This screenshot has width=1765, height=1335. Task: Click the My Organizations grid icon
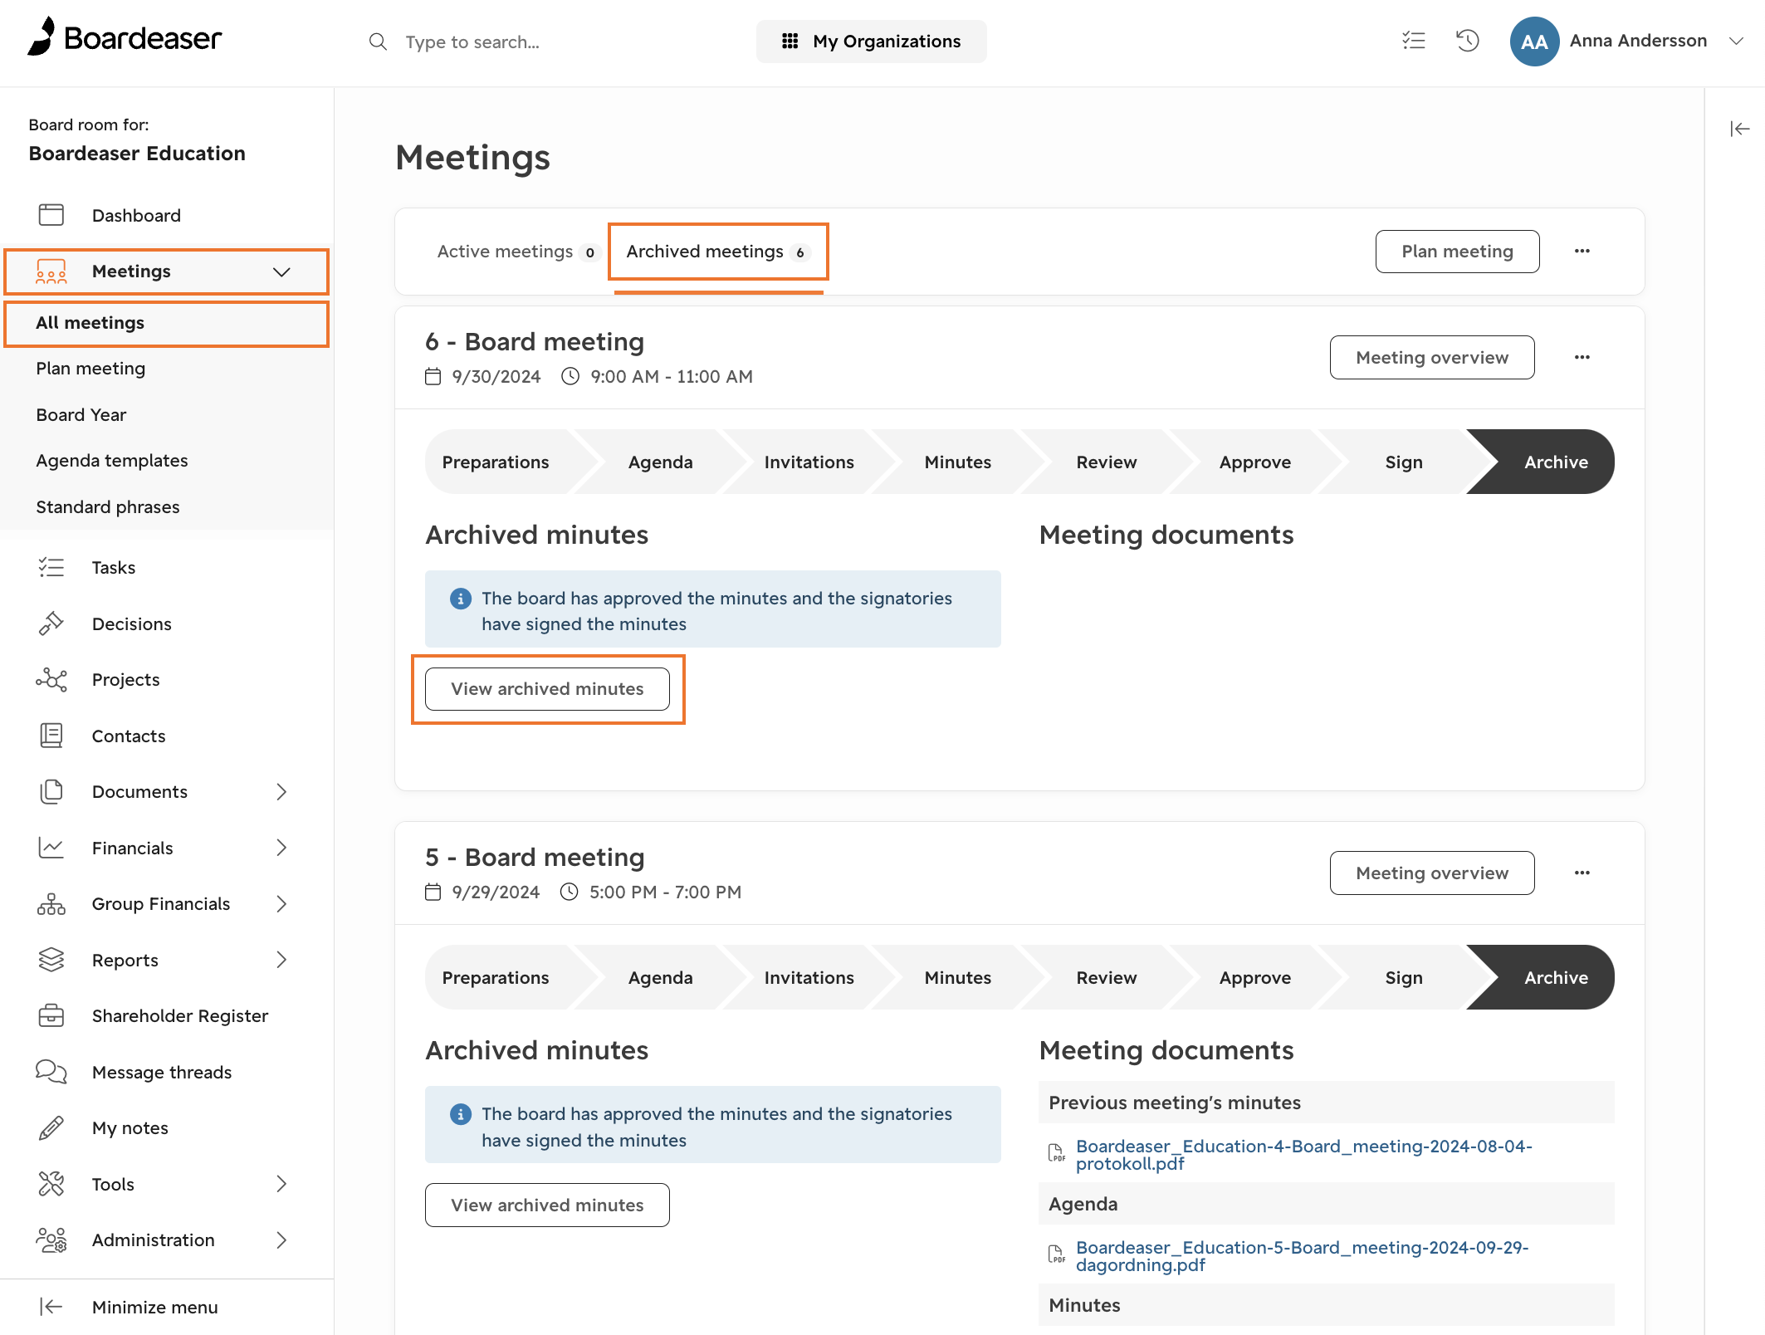pyautogui.click(x=790, y=42)
